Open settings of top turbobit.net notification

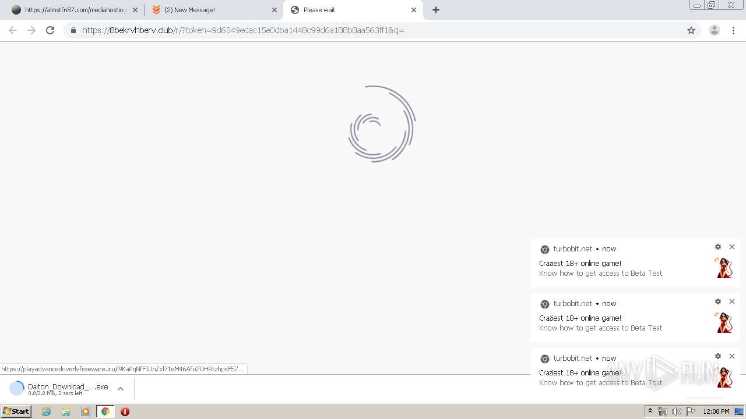tap(718, 247)
